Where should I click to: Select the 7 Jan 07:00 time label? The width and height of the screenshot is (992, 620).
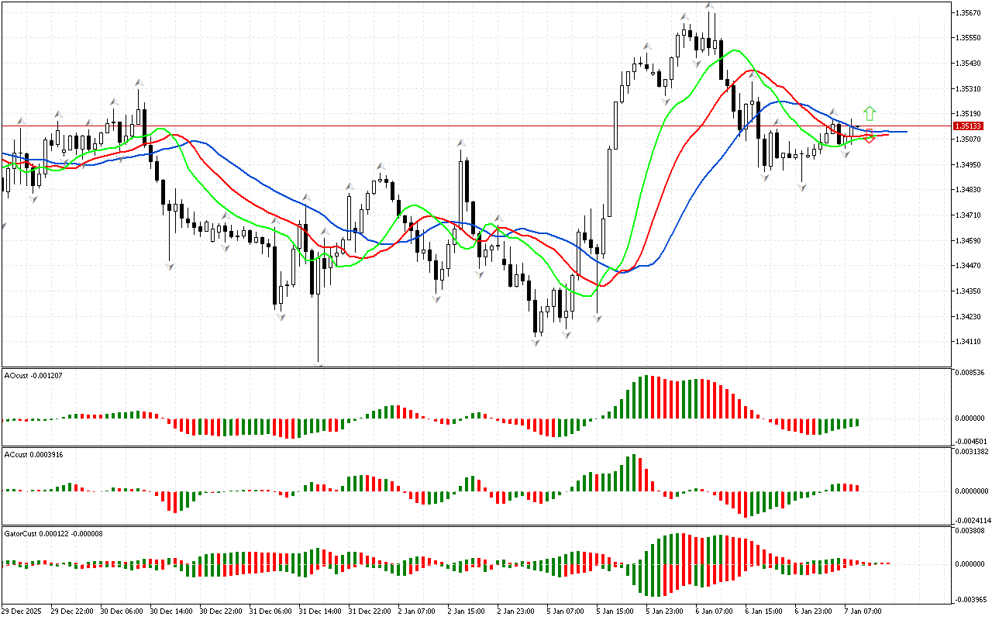(x=862, y=611)
